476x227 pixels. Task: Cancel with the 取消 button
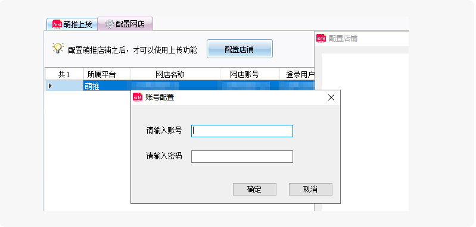pyautogui.click(x=310, y=189)
